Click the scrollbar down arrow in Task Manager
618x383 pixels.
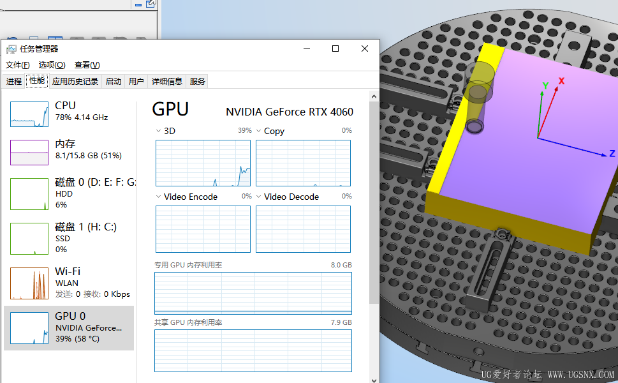tap(374, 380)
